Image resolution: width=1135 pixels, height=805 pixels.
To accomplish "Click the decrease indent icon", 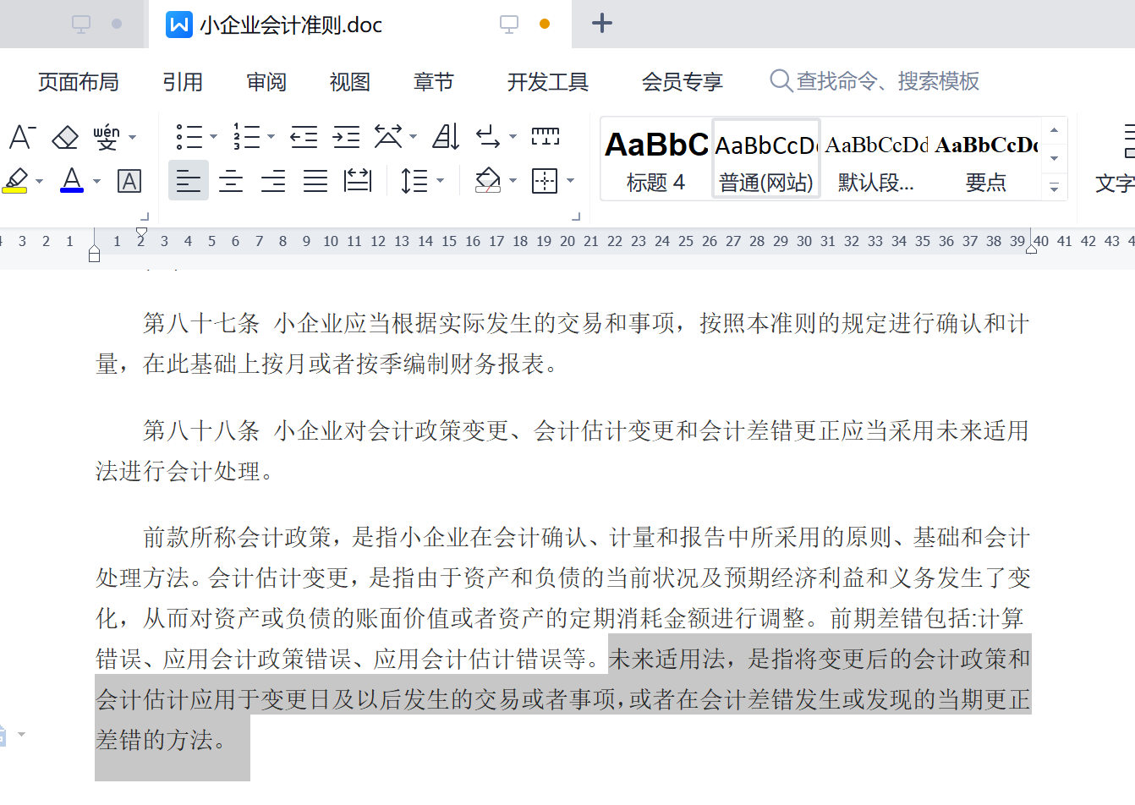I will point(304,137).
